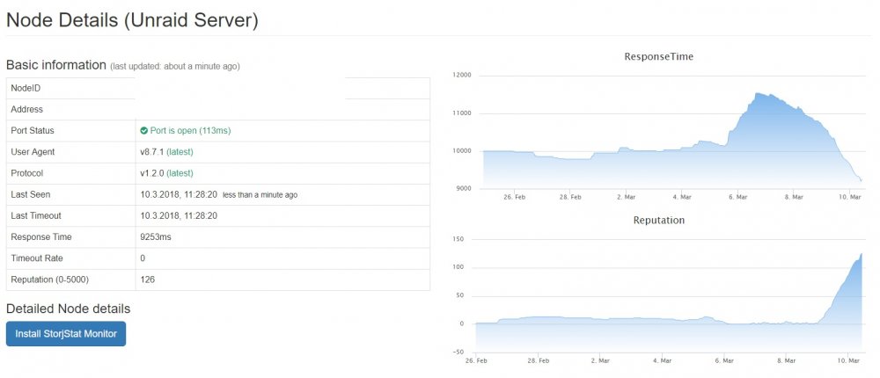This screenshot has width=880, height=378.
Task: Click the Reputation value '126'
Action: (147, 280)
